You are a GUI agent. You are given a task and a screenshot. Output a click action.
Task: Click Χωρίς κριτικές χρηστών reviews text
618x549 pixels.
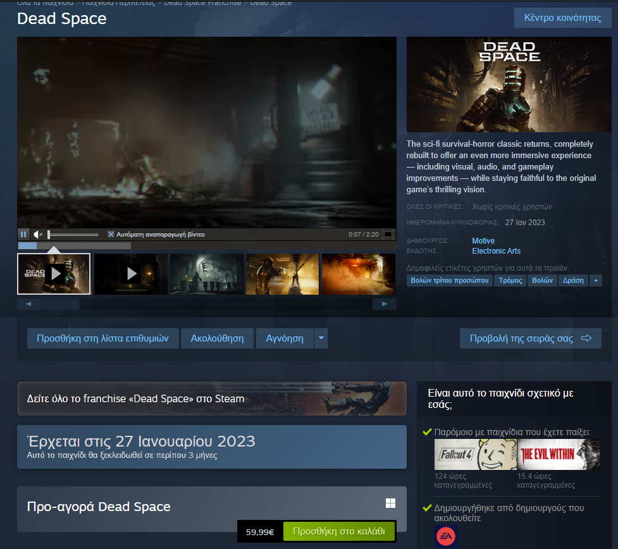point(512,207)
